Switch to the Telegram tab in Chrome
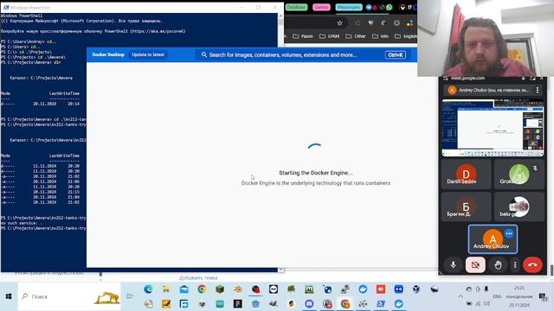The image size is (554, 311). pos(369,7)
